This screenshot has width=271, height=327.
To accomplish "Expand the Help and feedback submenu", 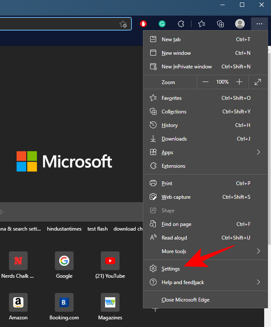I will [258, 282].
